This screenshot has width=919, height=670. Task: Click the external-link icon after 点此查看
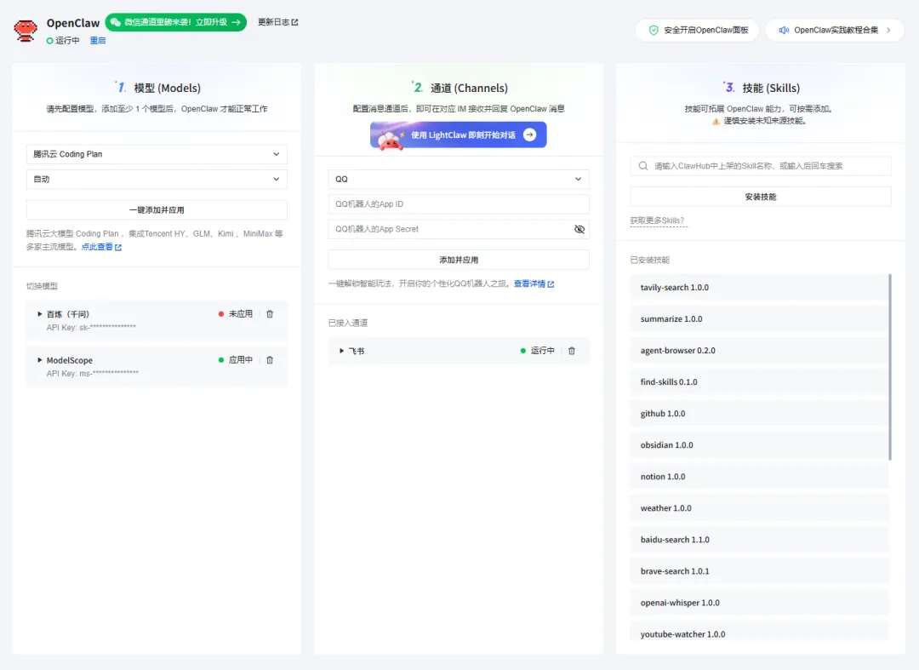118,248
